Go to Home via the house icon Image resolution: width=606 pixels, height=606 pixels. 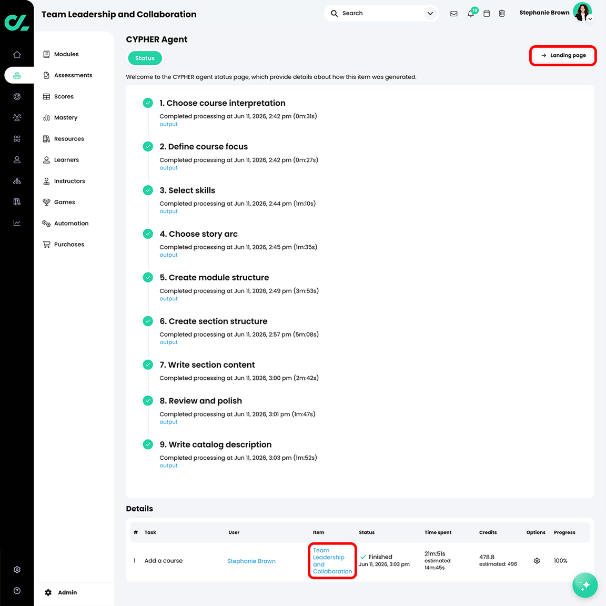[x=17, y=55]
